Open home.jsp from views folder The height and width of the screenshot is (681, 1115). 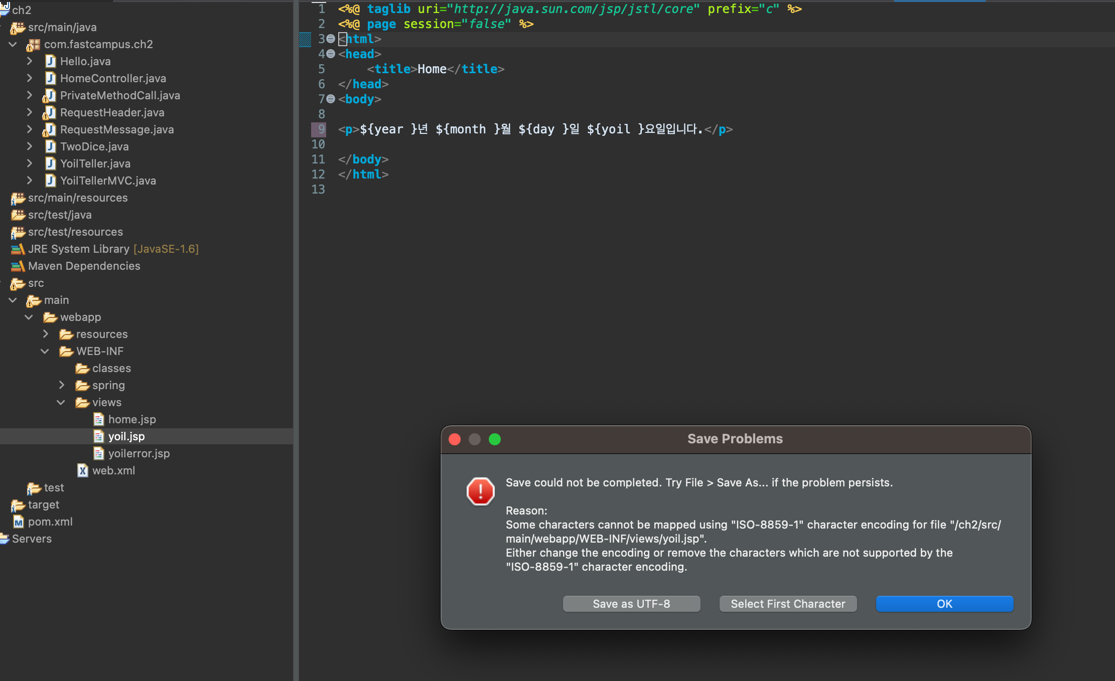(x=131, y=420)
